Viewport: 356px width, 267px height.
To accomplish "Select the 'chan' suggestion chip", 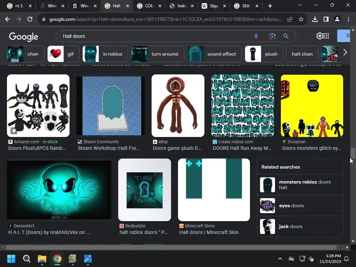I will pos(25,54).
